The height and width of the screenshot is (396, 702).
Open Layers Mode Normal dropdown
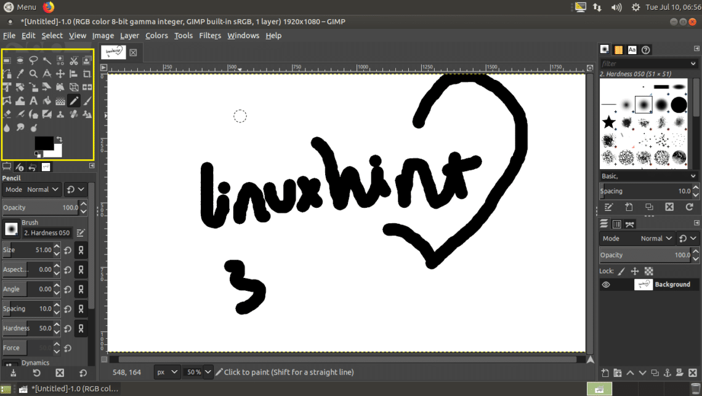click(x=637, y=239)
